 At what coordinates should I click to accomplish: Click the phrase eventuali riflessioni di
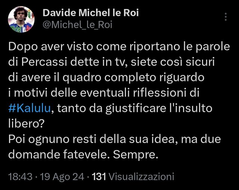point(140,93)
